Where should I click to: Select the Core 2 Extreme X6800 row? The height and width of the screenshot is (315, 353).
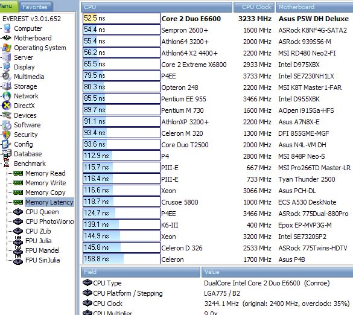[x=217, y=65]
